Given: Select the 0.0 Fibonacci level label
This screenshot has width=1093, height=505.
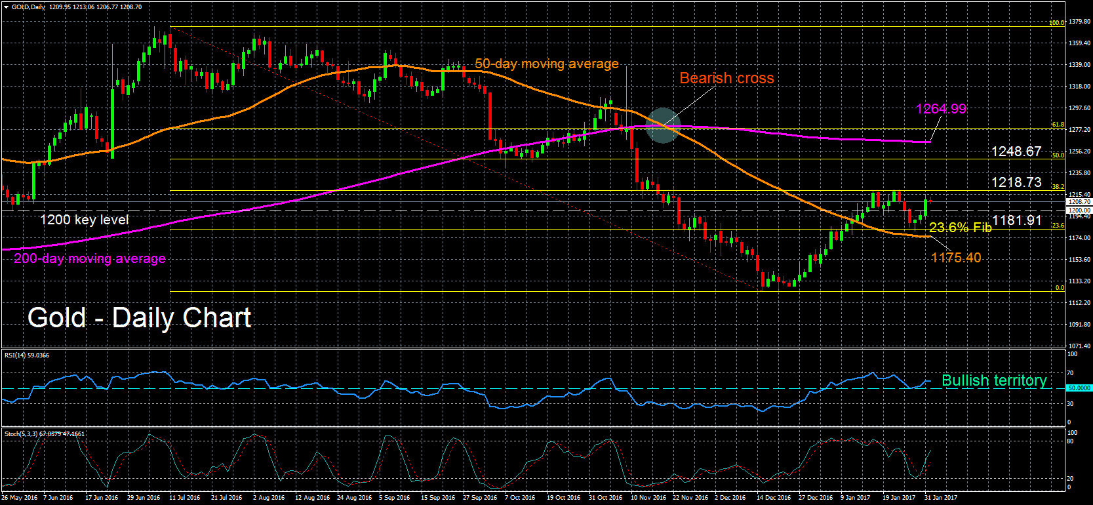Looking at the screenshot, I should (1060, 288).
